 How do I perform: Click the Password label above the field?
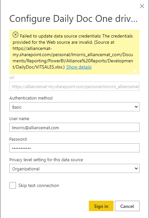tap(18, 139)
